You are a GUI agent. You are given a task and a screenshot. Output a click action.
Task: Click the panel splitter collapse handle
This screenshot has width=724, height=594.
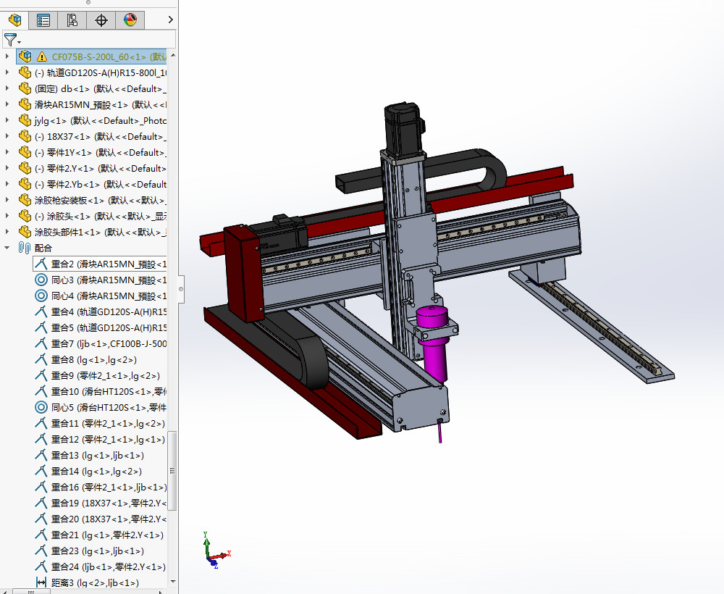tap(180, 289)
